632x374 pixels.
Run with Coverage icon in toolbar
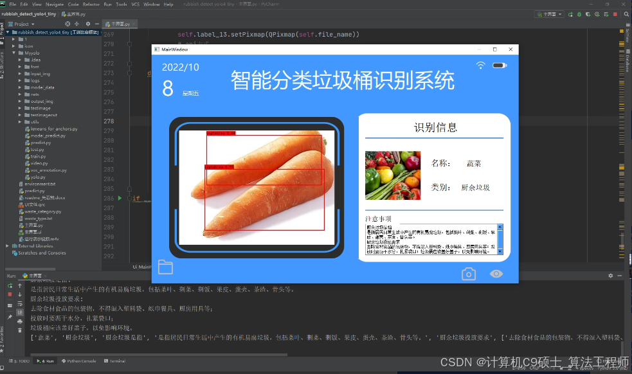pos(588,14)
